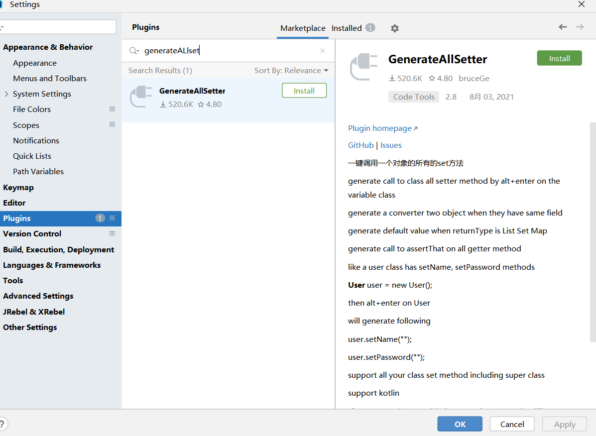
Task: Close the Settings dialog window
Action: click(581, 4)
